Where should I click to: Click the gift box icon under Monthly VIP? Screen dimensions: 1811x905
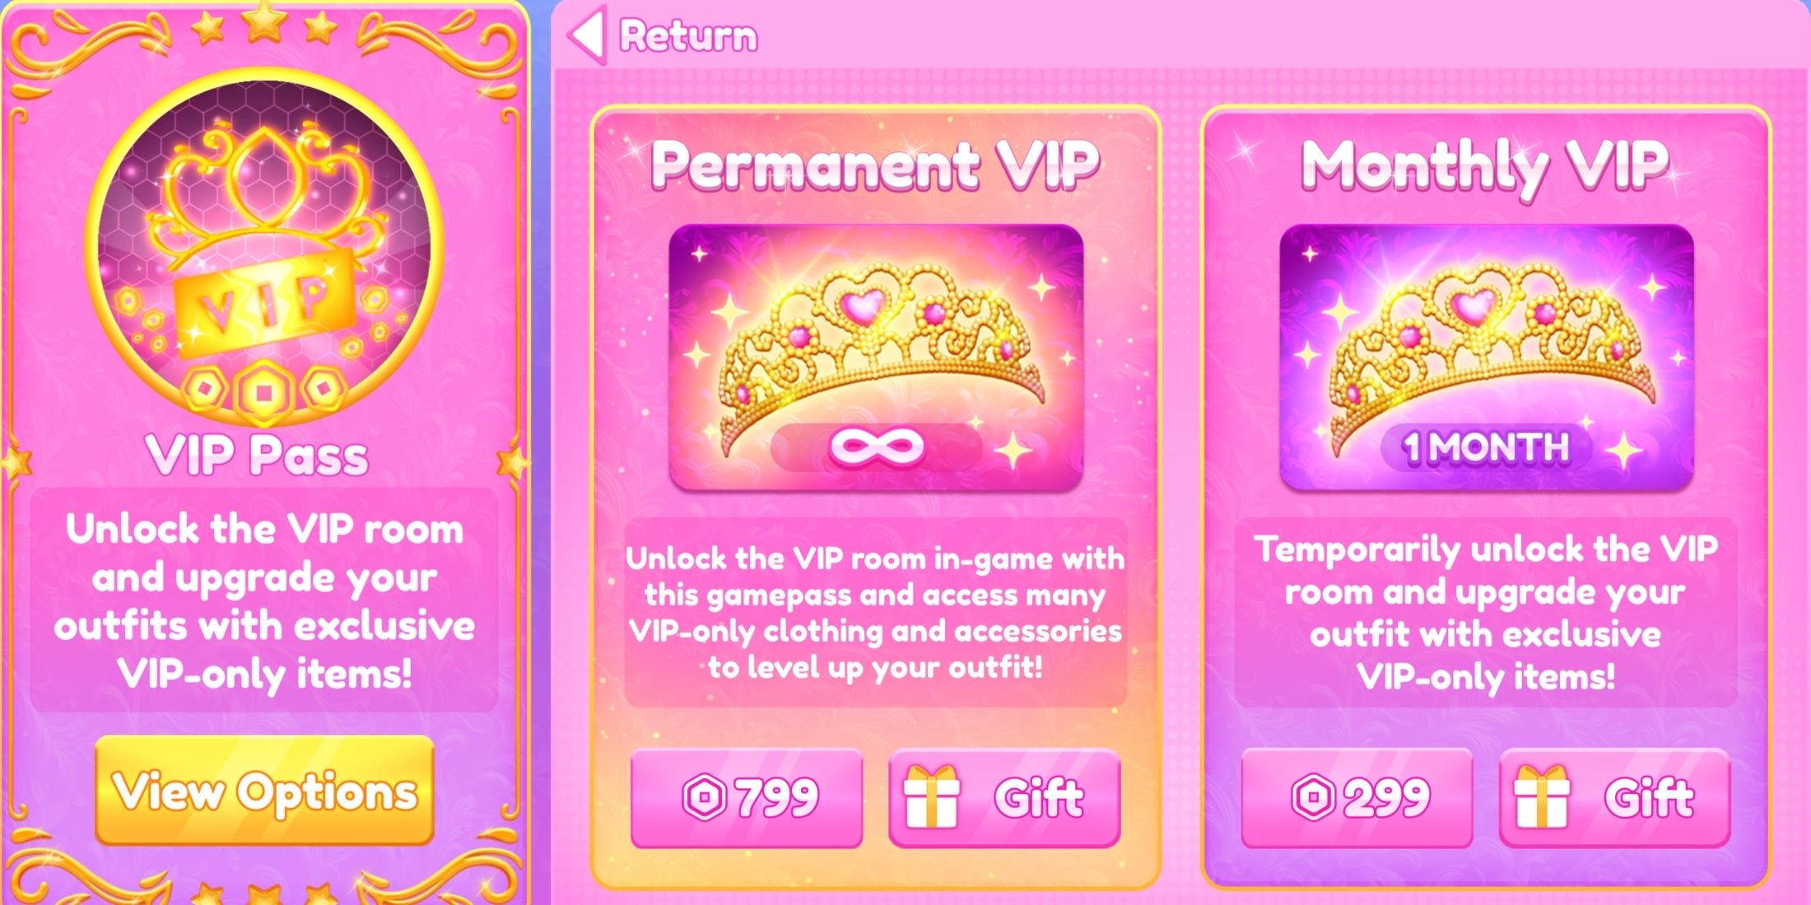[x=1542, y=796]
